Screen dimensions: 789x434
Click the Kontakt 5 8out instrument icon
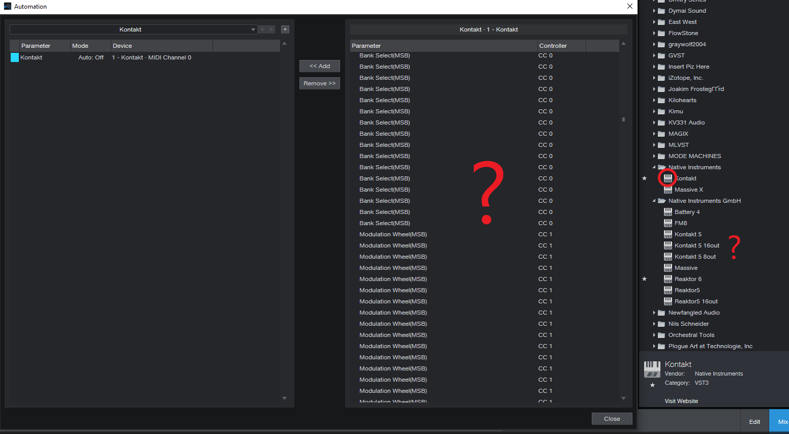click(x=668, y=257)
